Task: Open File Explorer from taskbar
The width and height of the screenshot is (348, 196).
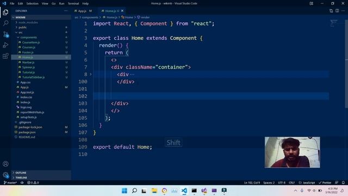Action: 154,191
